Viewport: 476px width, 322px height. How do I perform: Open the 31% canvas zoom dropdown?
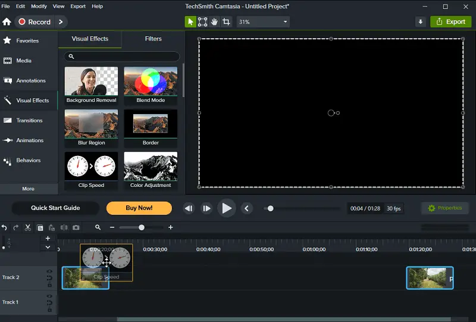click(263, 22)
